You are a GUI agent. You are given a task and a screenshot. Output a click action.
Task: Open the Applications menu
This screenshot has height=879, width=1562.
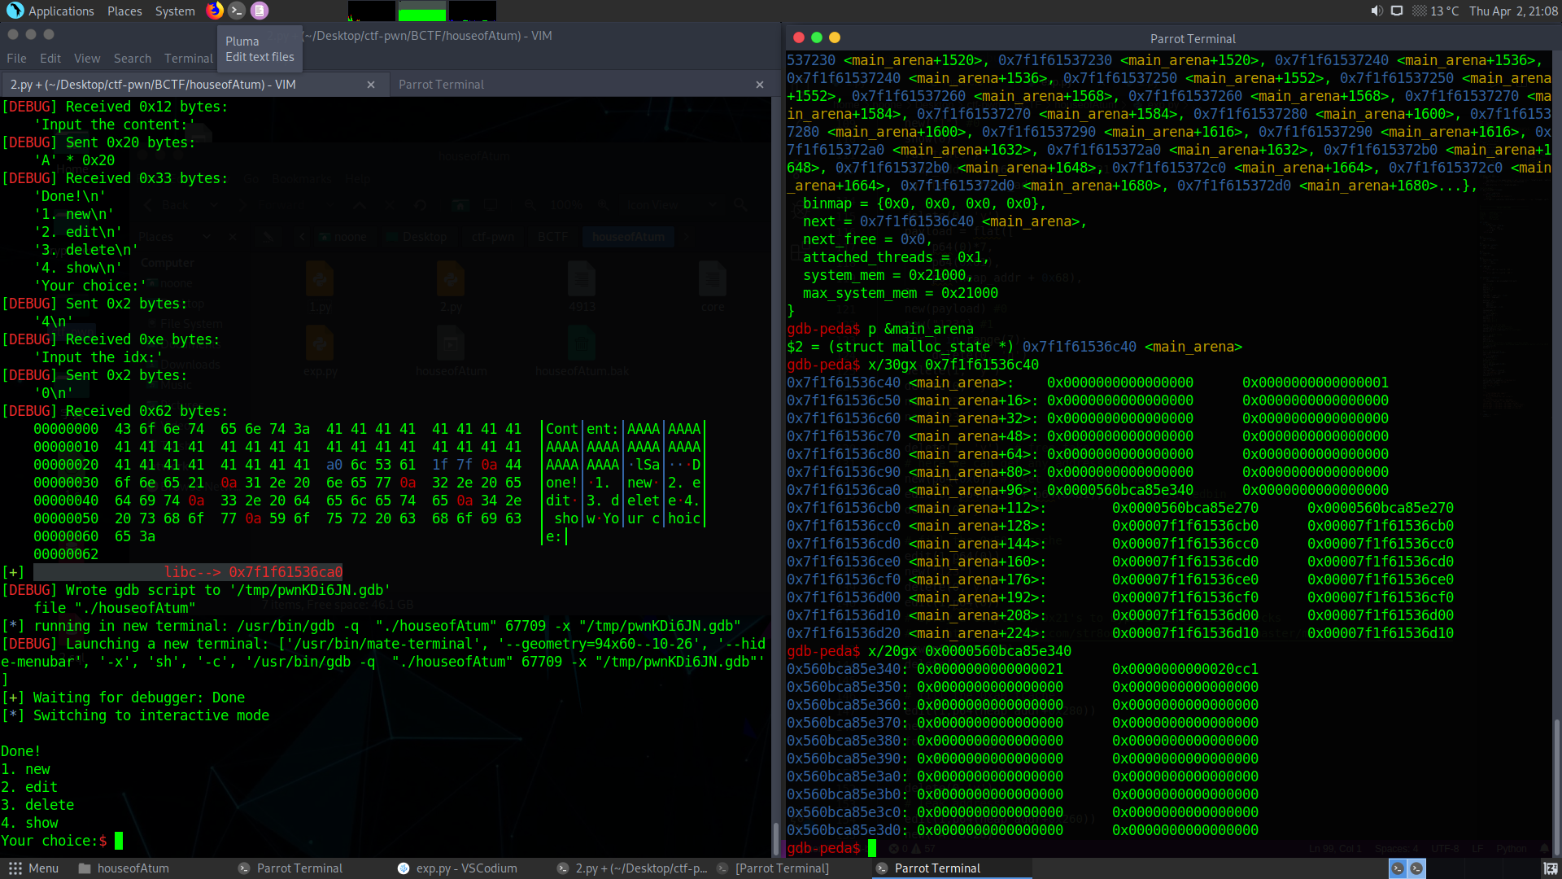coord(61,11)
